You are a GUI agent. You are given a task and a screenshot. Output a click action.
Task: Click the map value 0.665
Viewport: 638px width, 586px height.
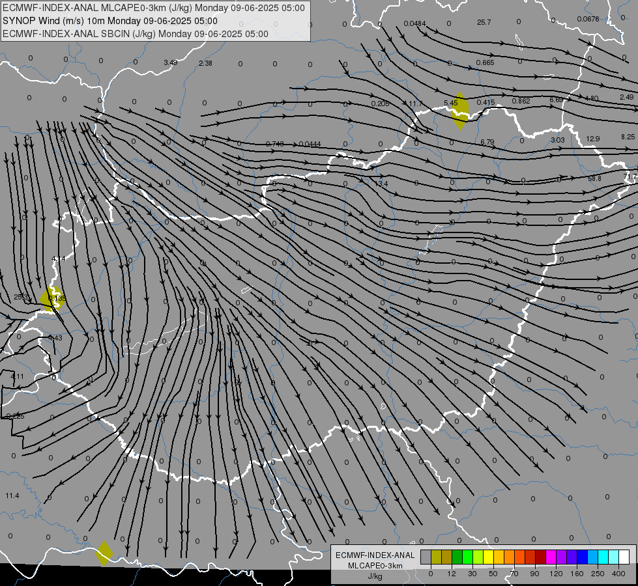[x=485, y=63]
